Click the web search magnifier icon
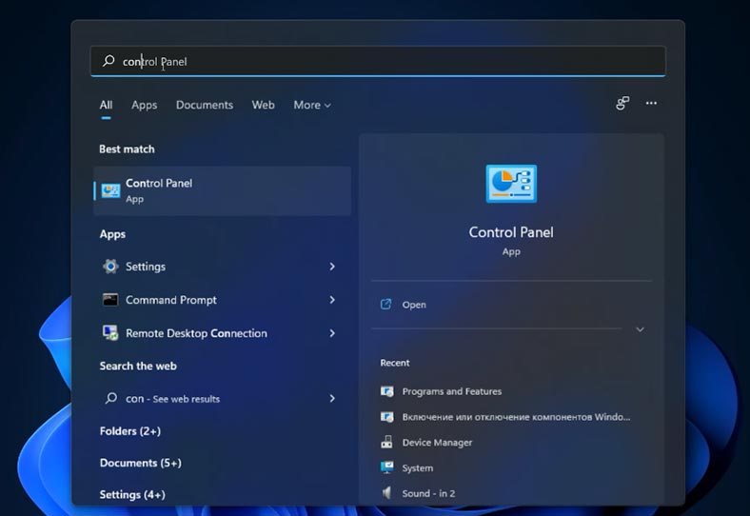Image resolution: width=750 pixels, height=516 pixels. (111, 398)
